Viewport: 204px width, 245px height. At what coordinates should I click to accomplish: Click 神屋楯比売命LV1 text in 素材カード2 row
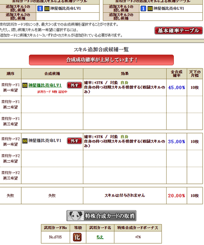tap(45, 141)
